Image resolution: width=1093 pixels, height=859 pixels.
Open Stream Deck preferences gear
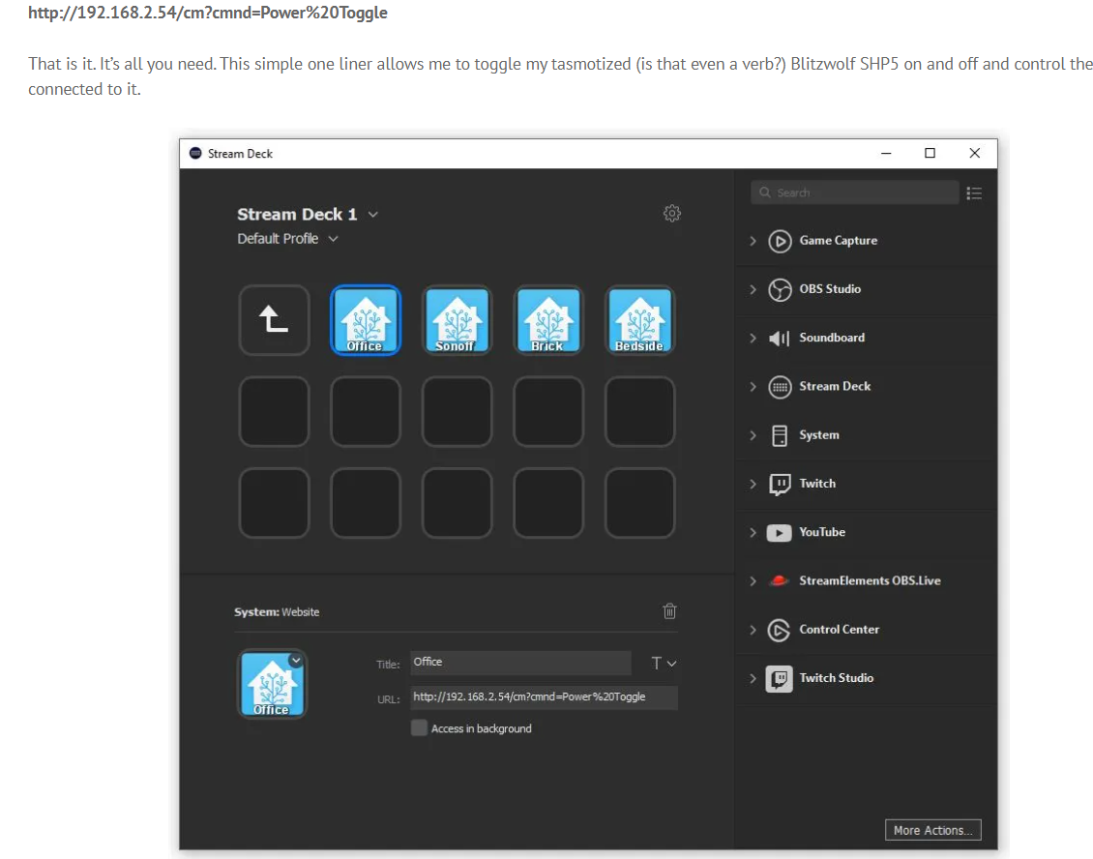(x=672, y=214)
